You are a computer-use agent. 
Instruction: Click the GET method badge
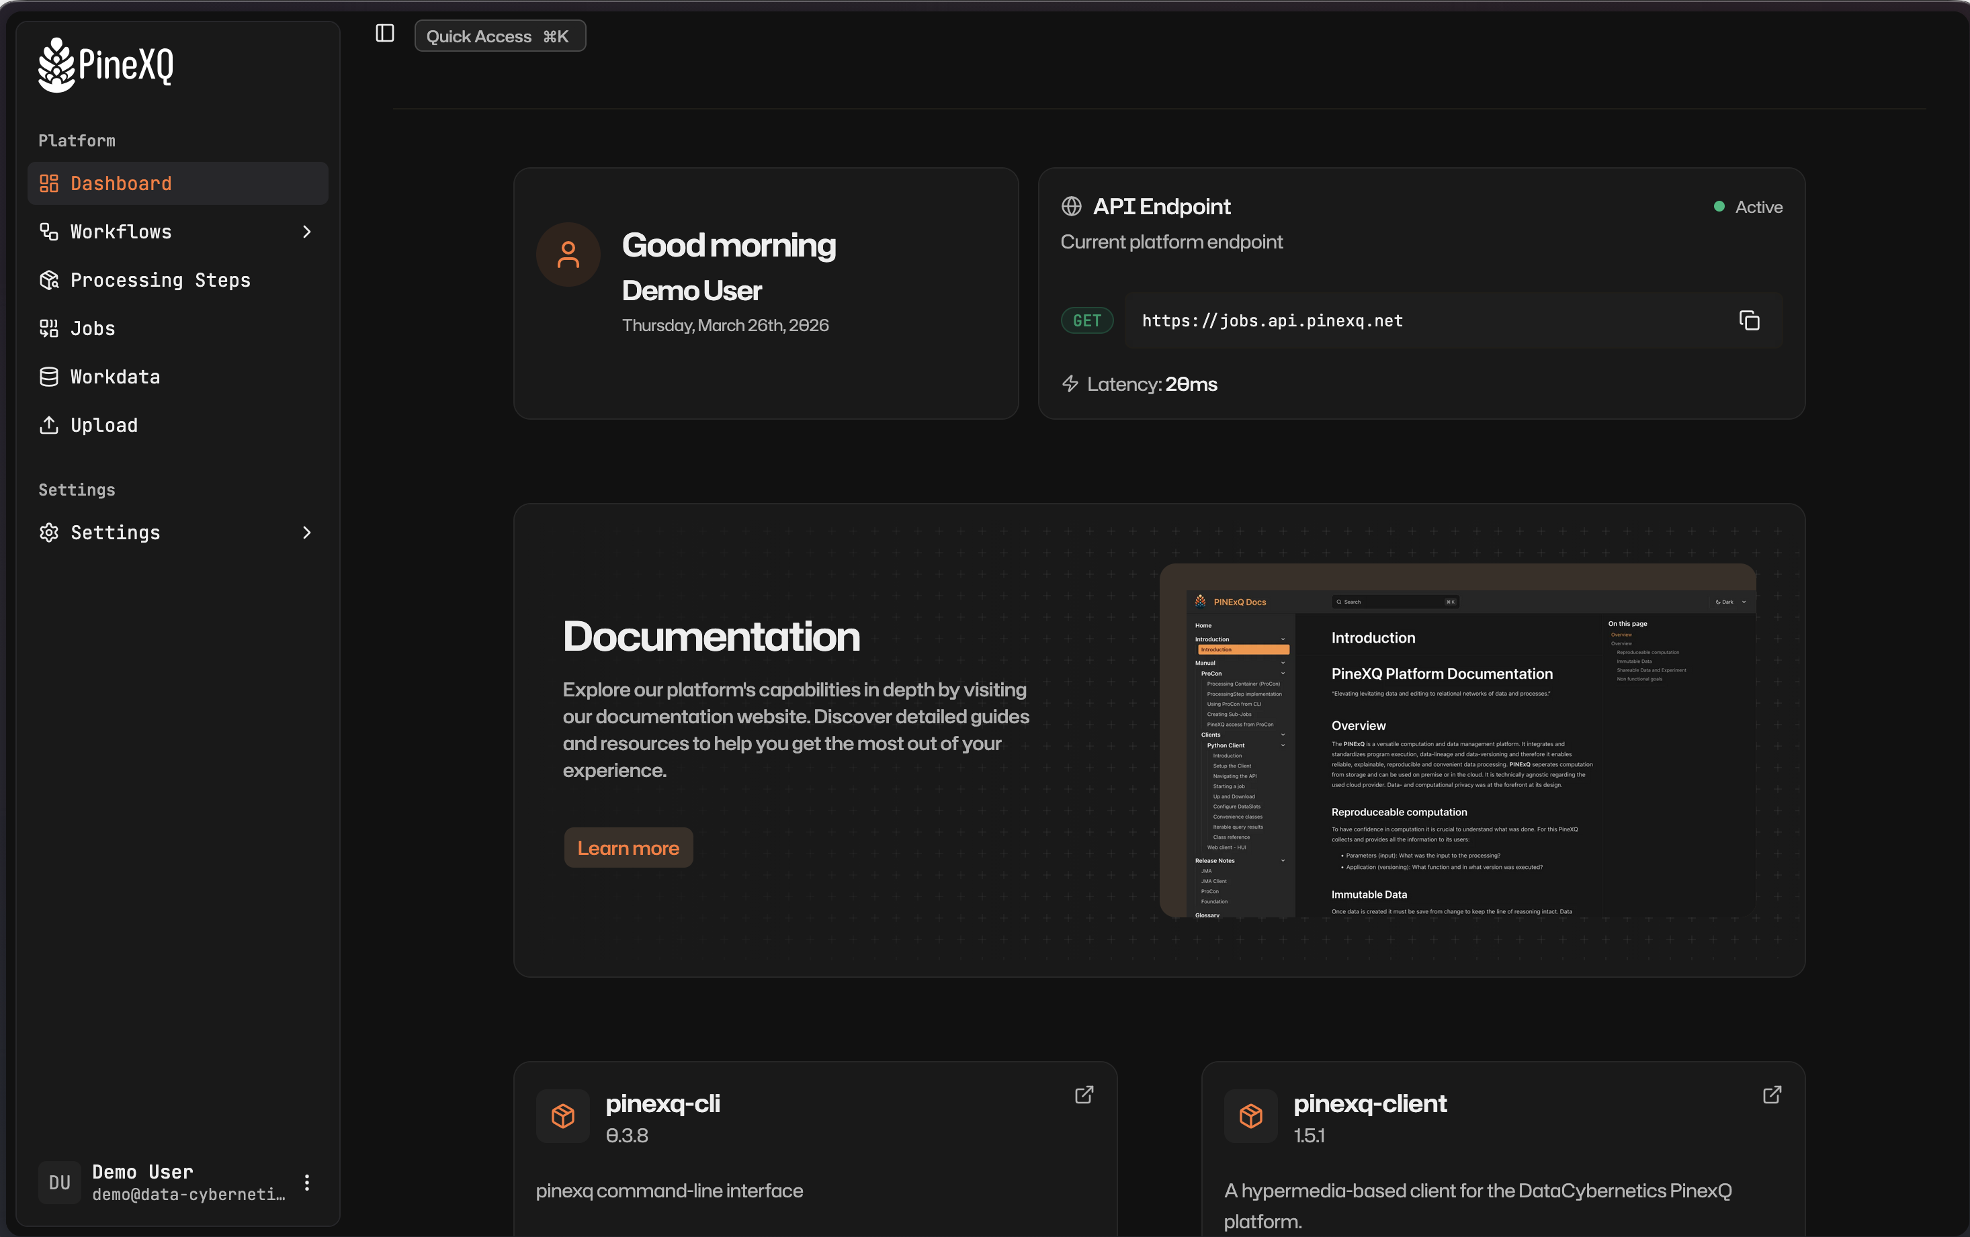tap(1086, 320)
